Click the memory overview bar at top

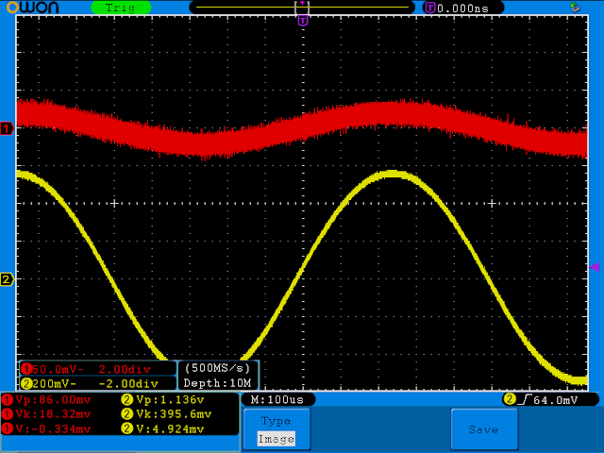click(x=302, y=8)
